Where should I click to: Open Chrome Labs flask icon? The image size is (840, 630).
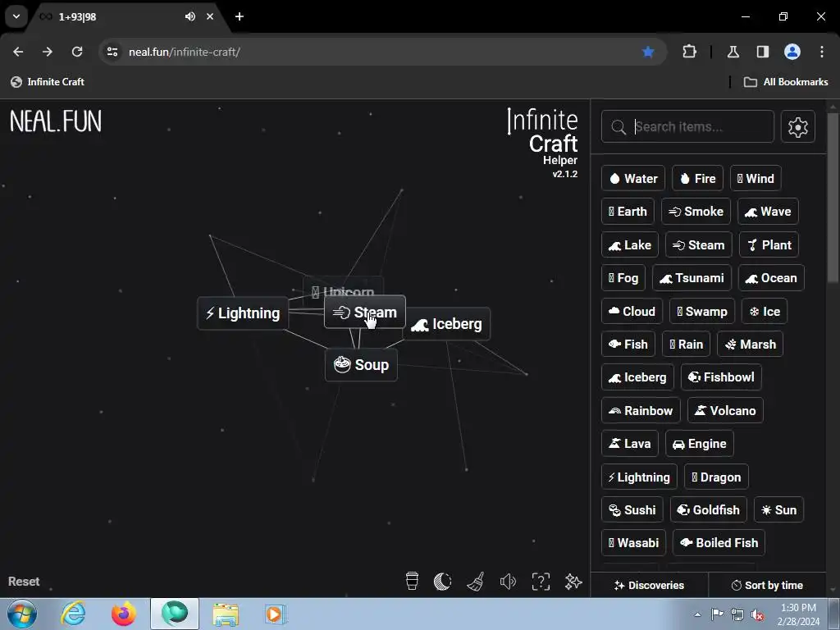pos(733,52)
